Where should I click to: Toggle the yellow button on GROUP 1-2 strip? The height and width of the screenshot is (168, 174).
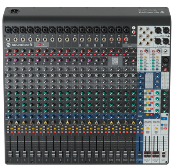[x=148, y=129]
